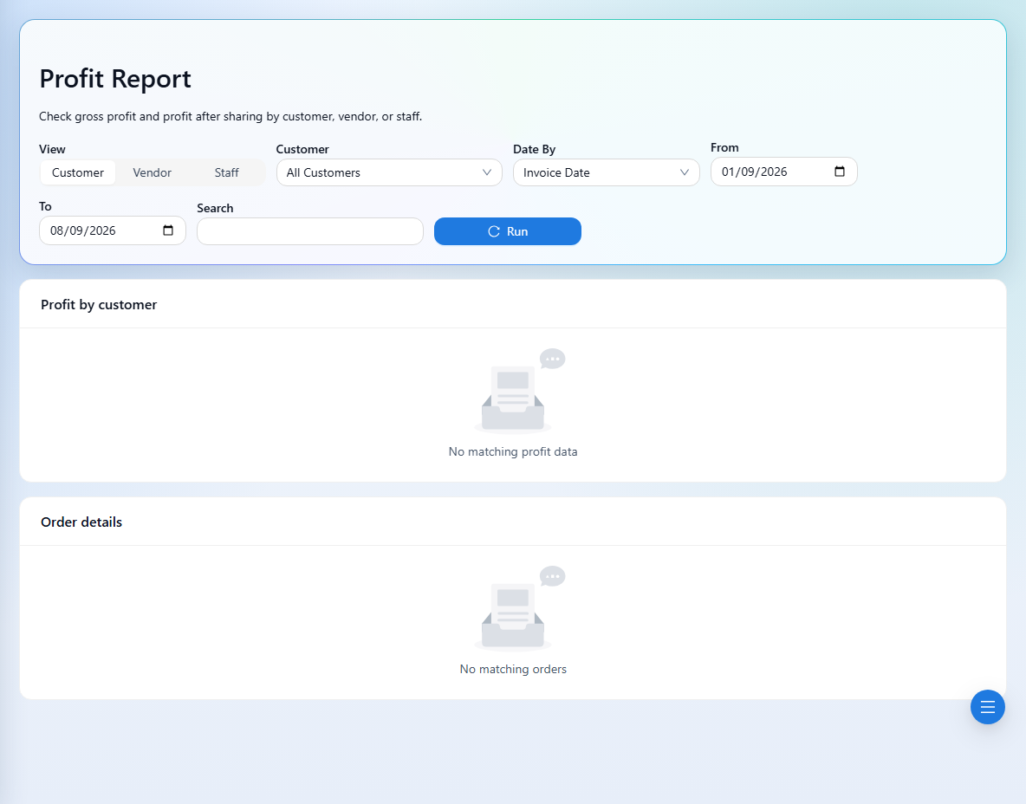Focus the Search input field

click(310, 231)
